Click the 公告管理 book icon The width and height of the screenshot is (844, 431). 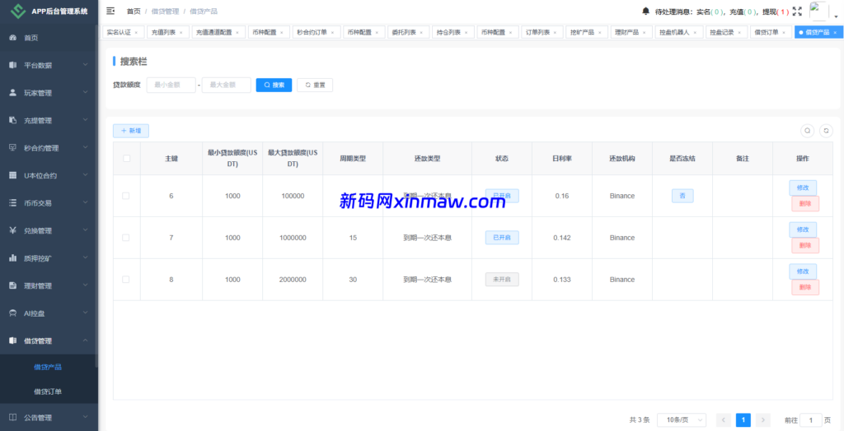click(13, 418)
